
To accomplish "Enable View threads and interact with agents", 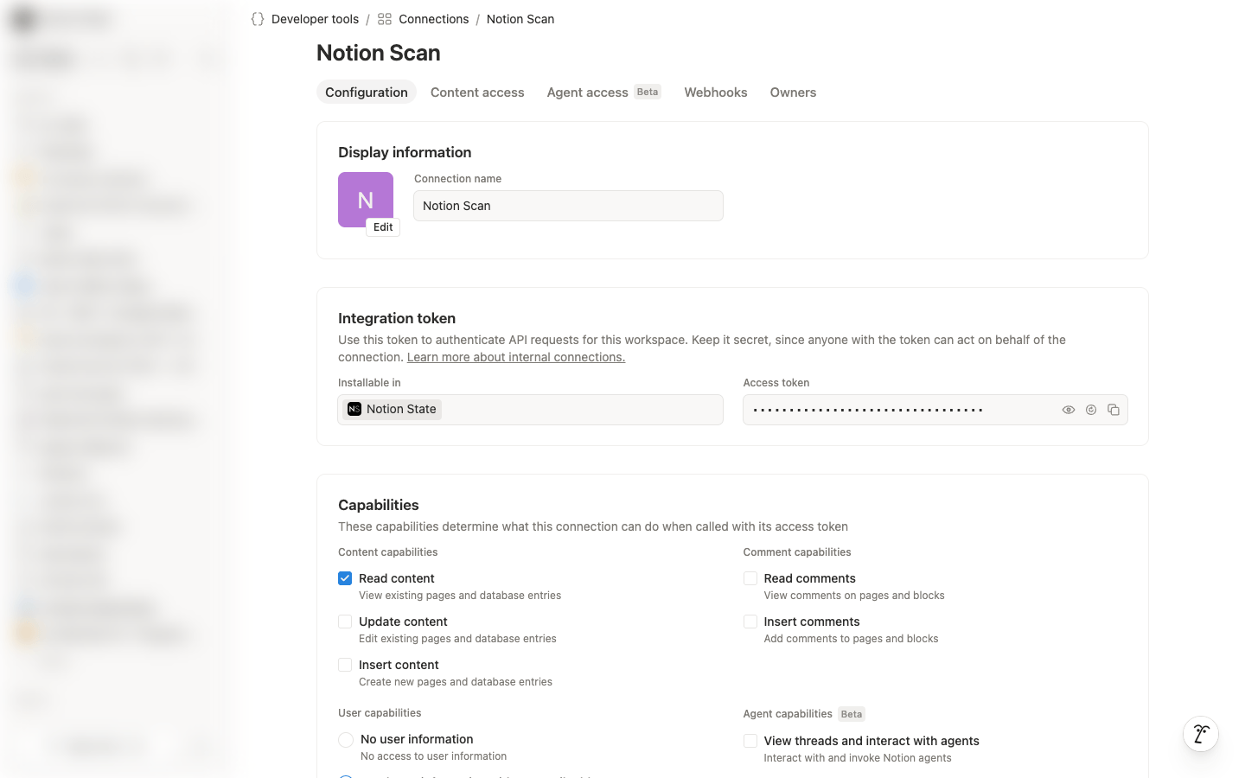I will tap(750, 741).
